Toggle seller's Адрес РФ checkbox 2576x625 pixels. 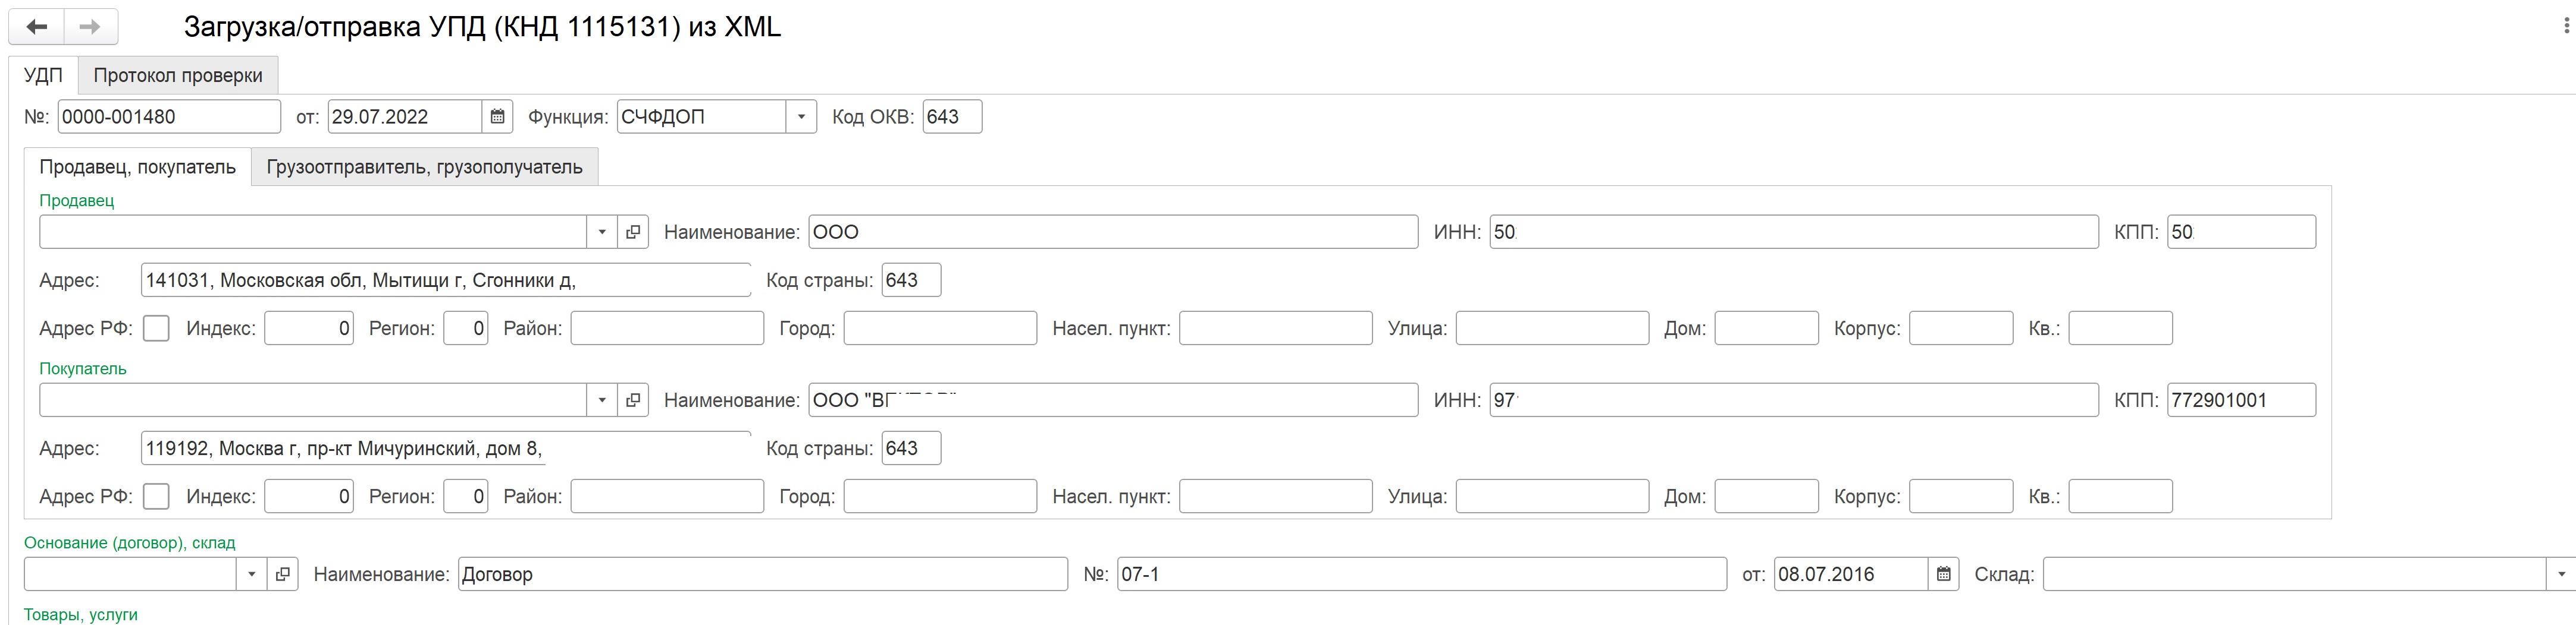(x=156, y=329)
